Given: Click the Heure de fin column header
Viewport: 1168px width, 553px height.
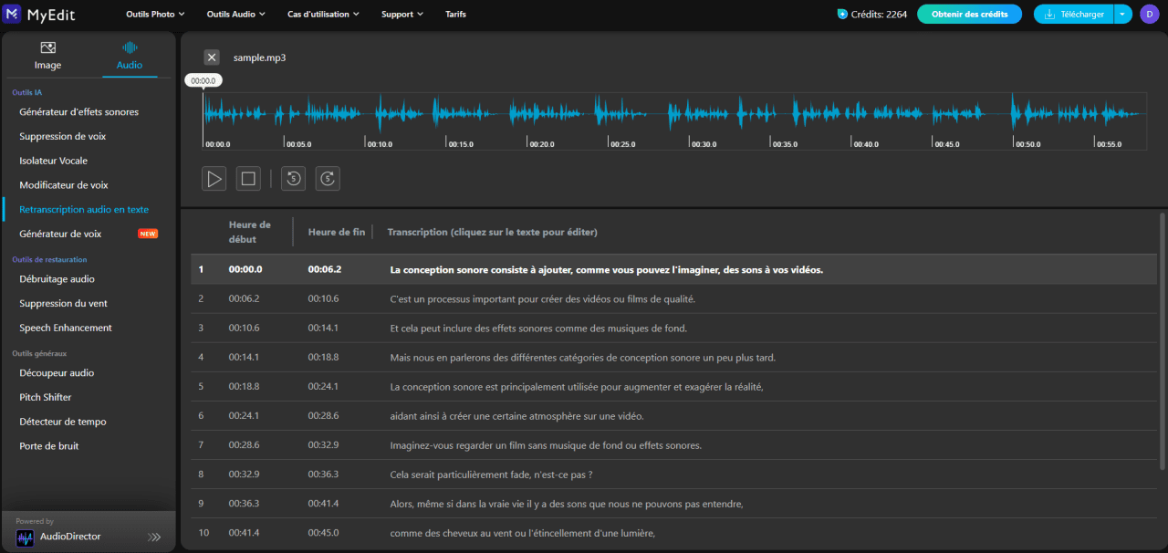Looking at the screenshot, I should coord(337,232).
